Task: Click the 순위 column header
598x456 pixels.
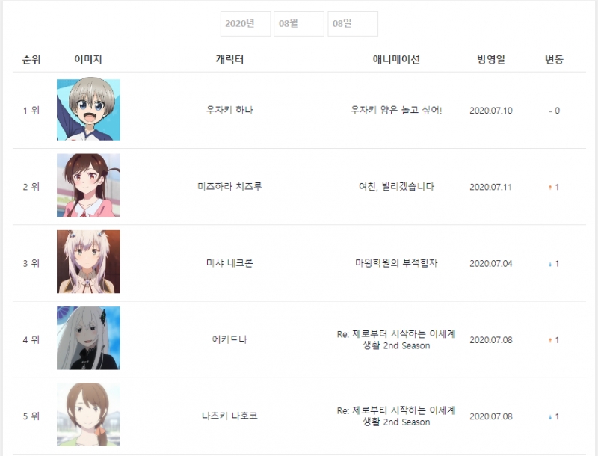Action: (31, 60)
